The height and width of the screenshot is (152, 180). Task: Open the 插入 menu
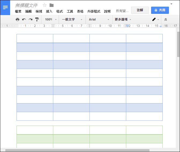(x=49, y=11)
